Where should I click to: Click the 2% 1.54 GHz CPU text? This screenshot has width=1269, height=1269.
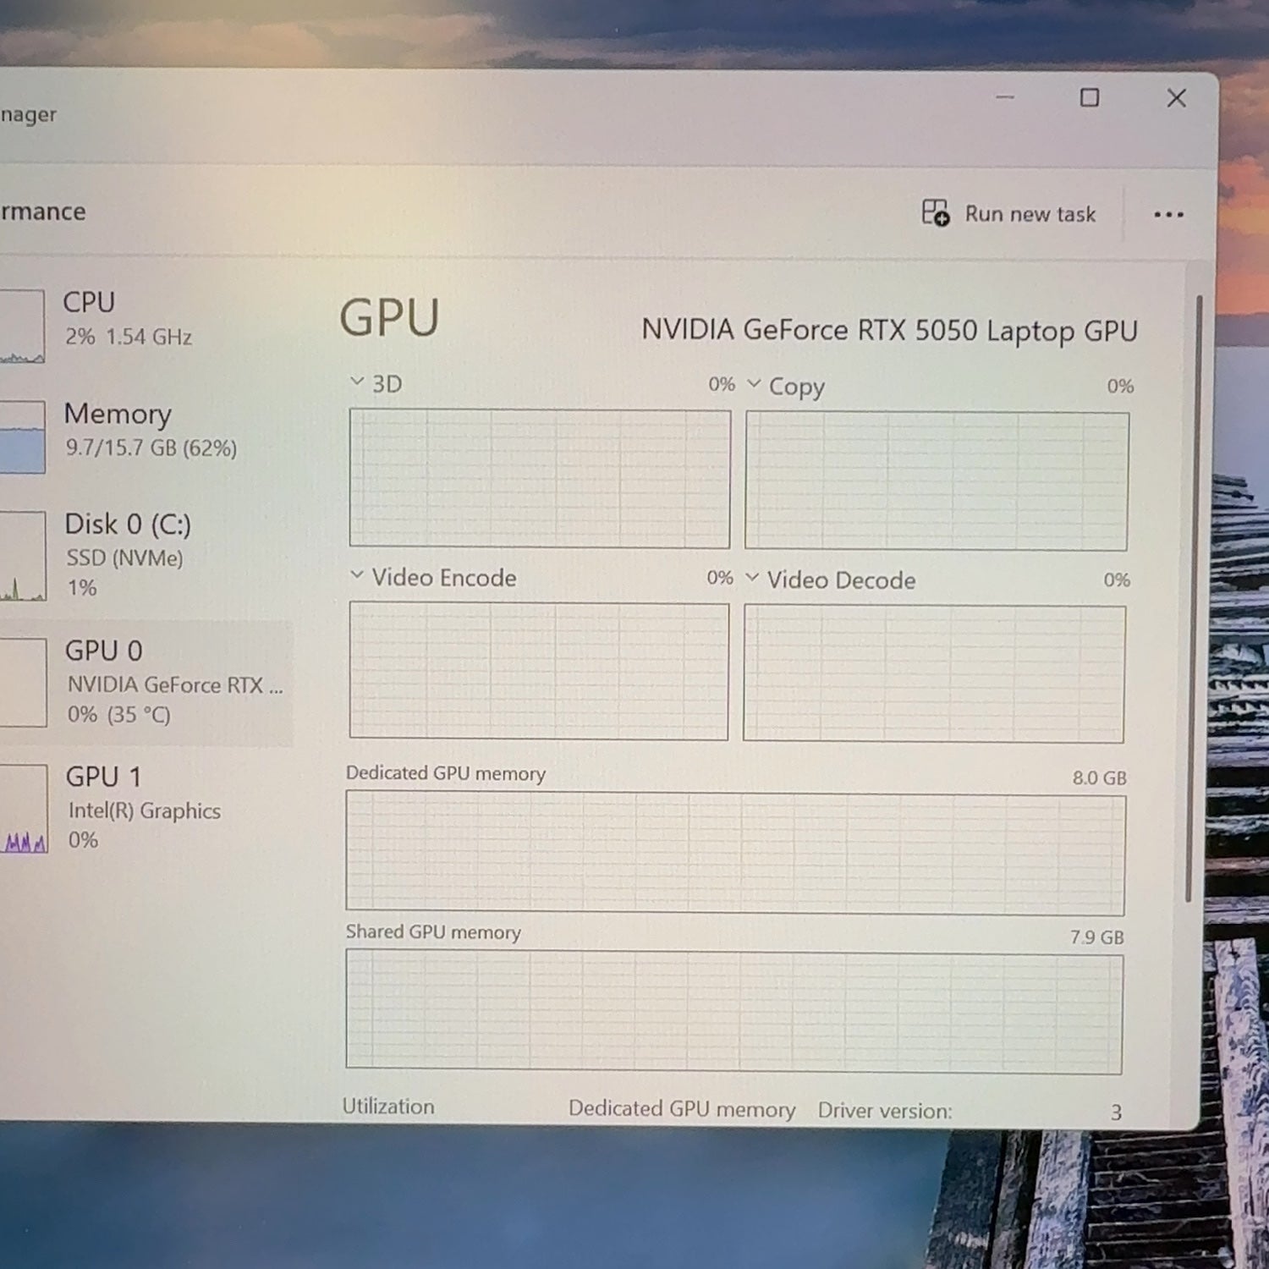click(129, 337)
